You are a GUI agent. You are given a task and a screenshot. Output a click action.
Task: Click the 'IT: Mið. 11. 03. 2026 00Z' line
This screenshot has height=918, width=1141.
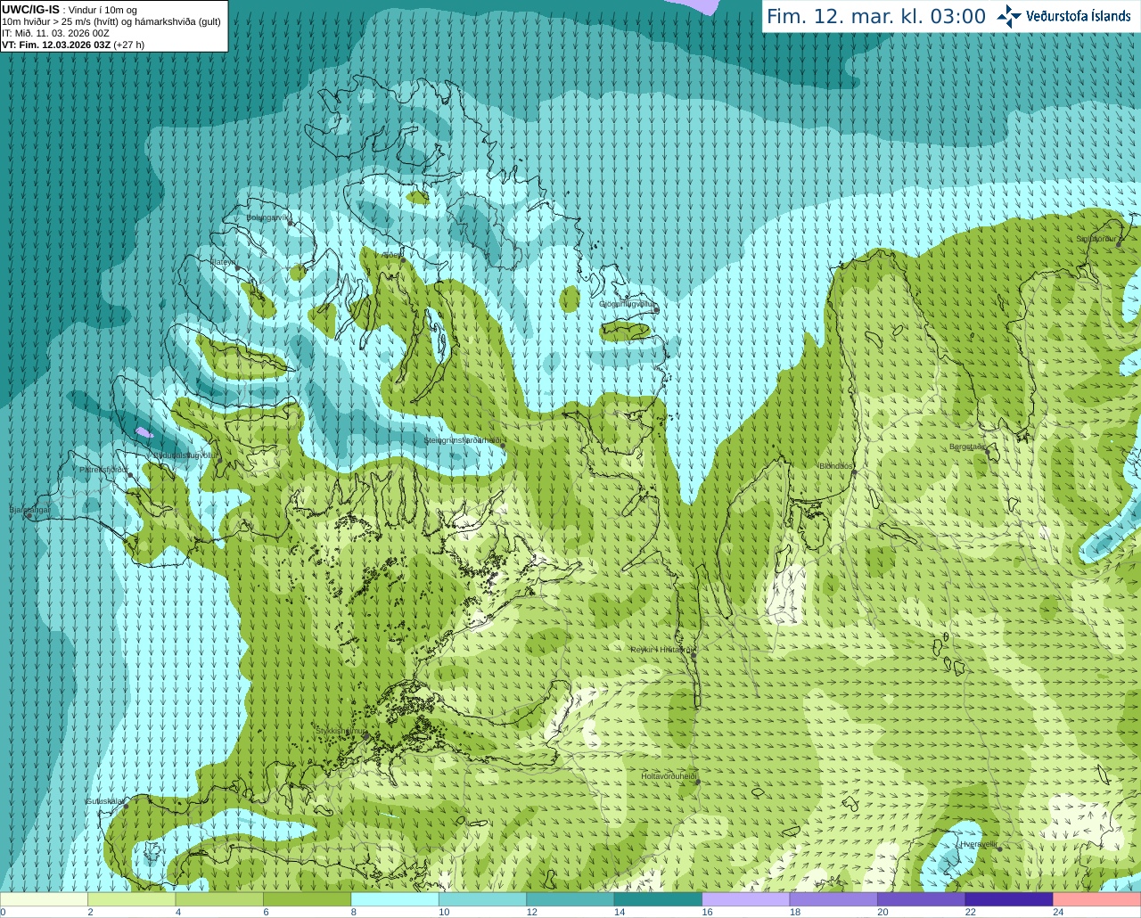[x=55, y=33]
